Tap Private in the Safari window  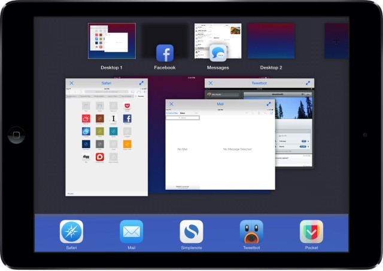point(71,193)
